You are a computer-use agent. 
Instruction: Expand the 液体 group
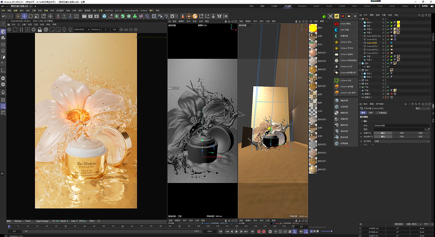(x=360, y=84)
